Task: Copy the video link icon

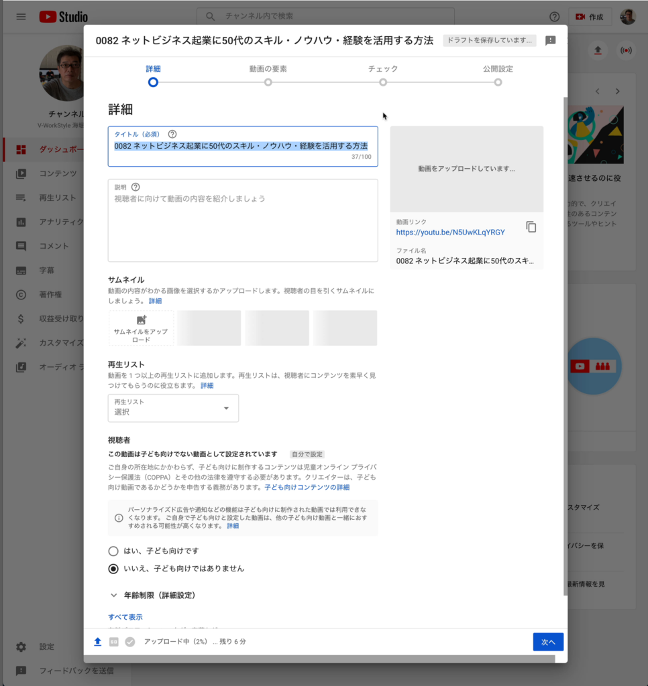Action: tap(531, 227)
